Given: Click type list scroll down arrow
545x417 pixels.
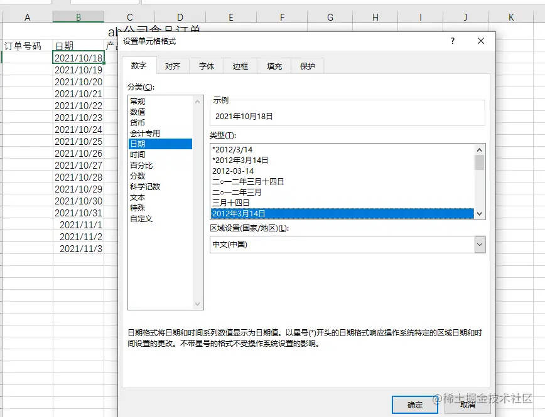Looking at the screenshot, I should click(x=479, y=214).
